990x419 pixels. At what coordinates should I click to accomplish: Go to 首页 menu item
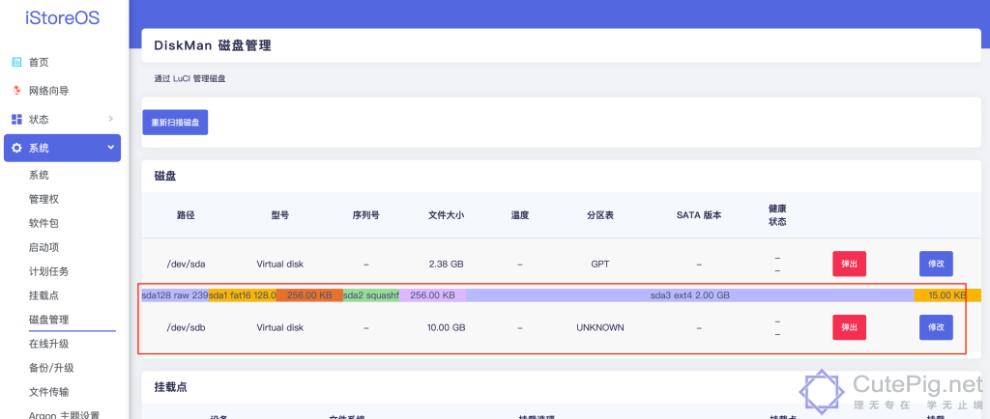(x=39, y=62)
